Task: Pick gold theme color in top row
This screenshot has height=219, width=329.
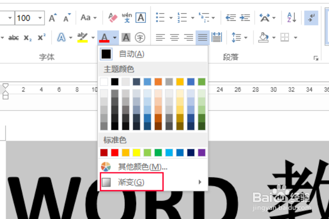Action: (180, 82)
